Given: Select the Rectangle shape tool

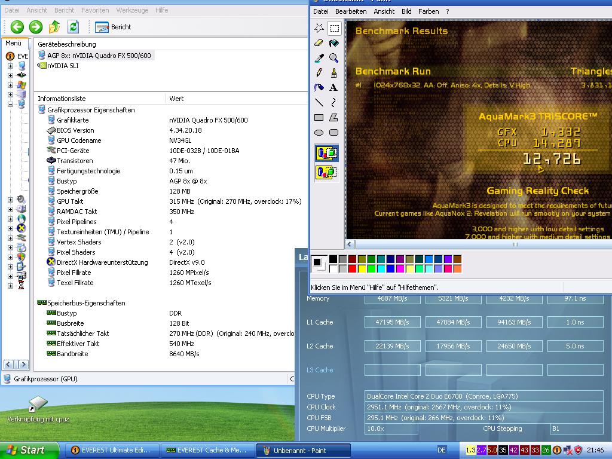Looking at the screenshot, I should (319, 117).
